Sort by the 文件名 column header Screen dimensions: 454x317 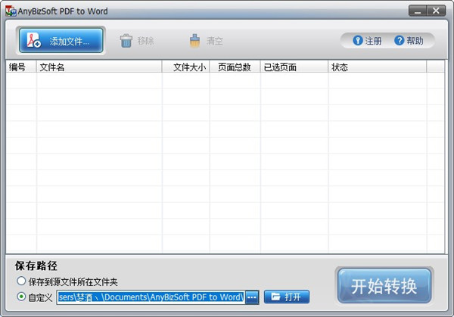(x=98, y=67)
